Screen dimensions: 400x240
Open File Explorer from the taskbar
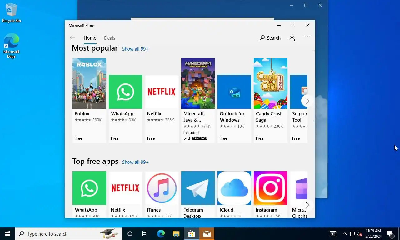click(x=176, y=234)
